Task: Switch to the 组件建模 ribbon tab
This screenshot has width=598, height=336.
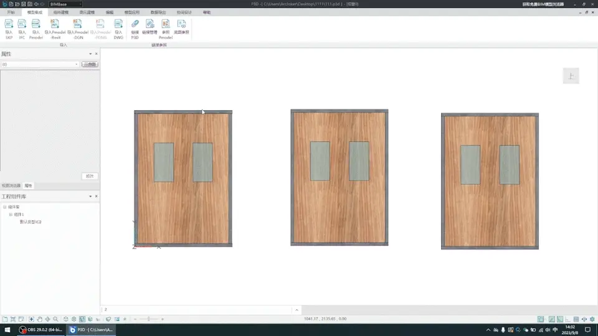Action: coord(60,12)
